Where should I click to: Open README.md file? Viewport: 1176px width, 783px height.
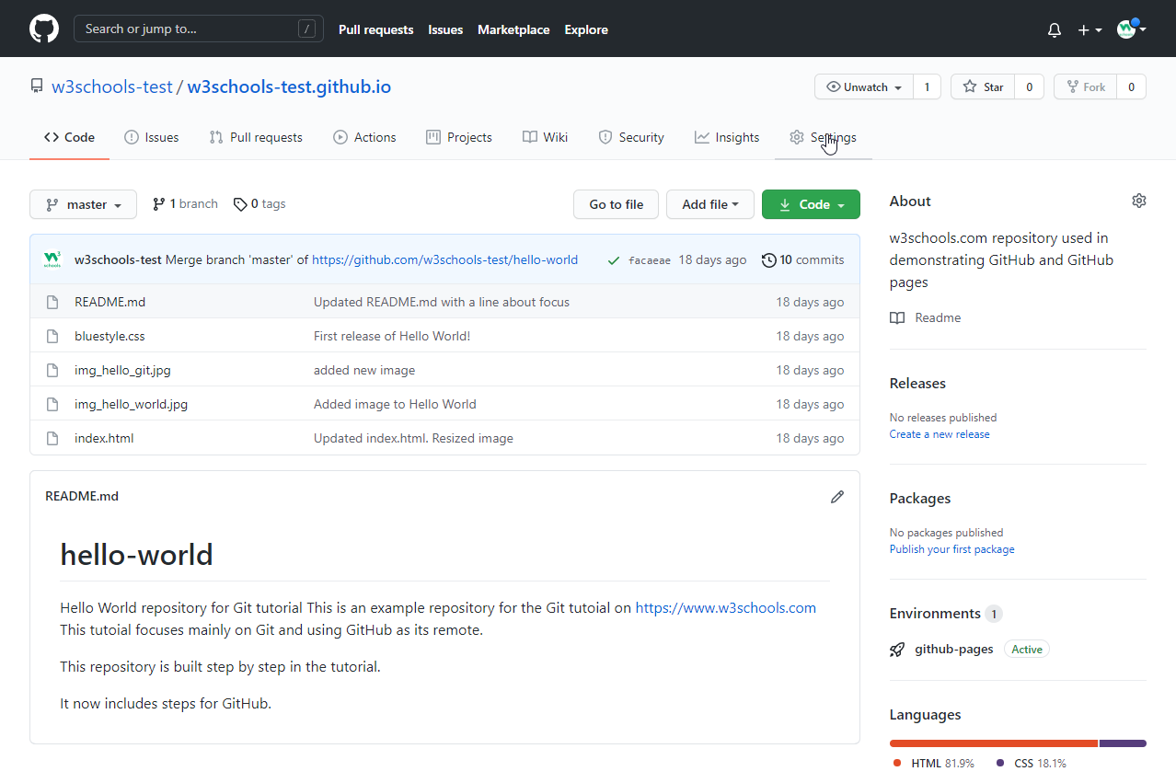pos(110,302)
